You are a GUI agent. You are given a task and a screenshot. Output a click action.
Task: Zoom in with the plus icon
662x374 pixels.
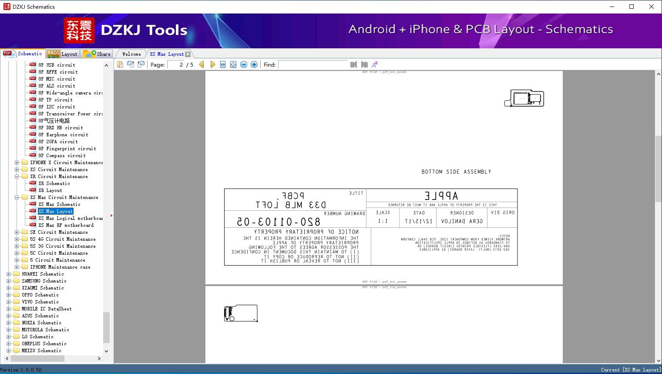tap(254, 64)
